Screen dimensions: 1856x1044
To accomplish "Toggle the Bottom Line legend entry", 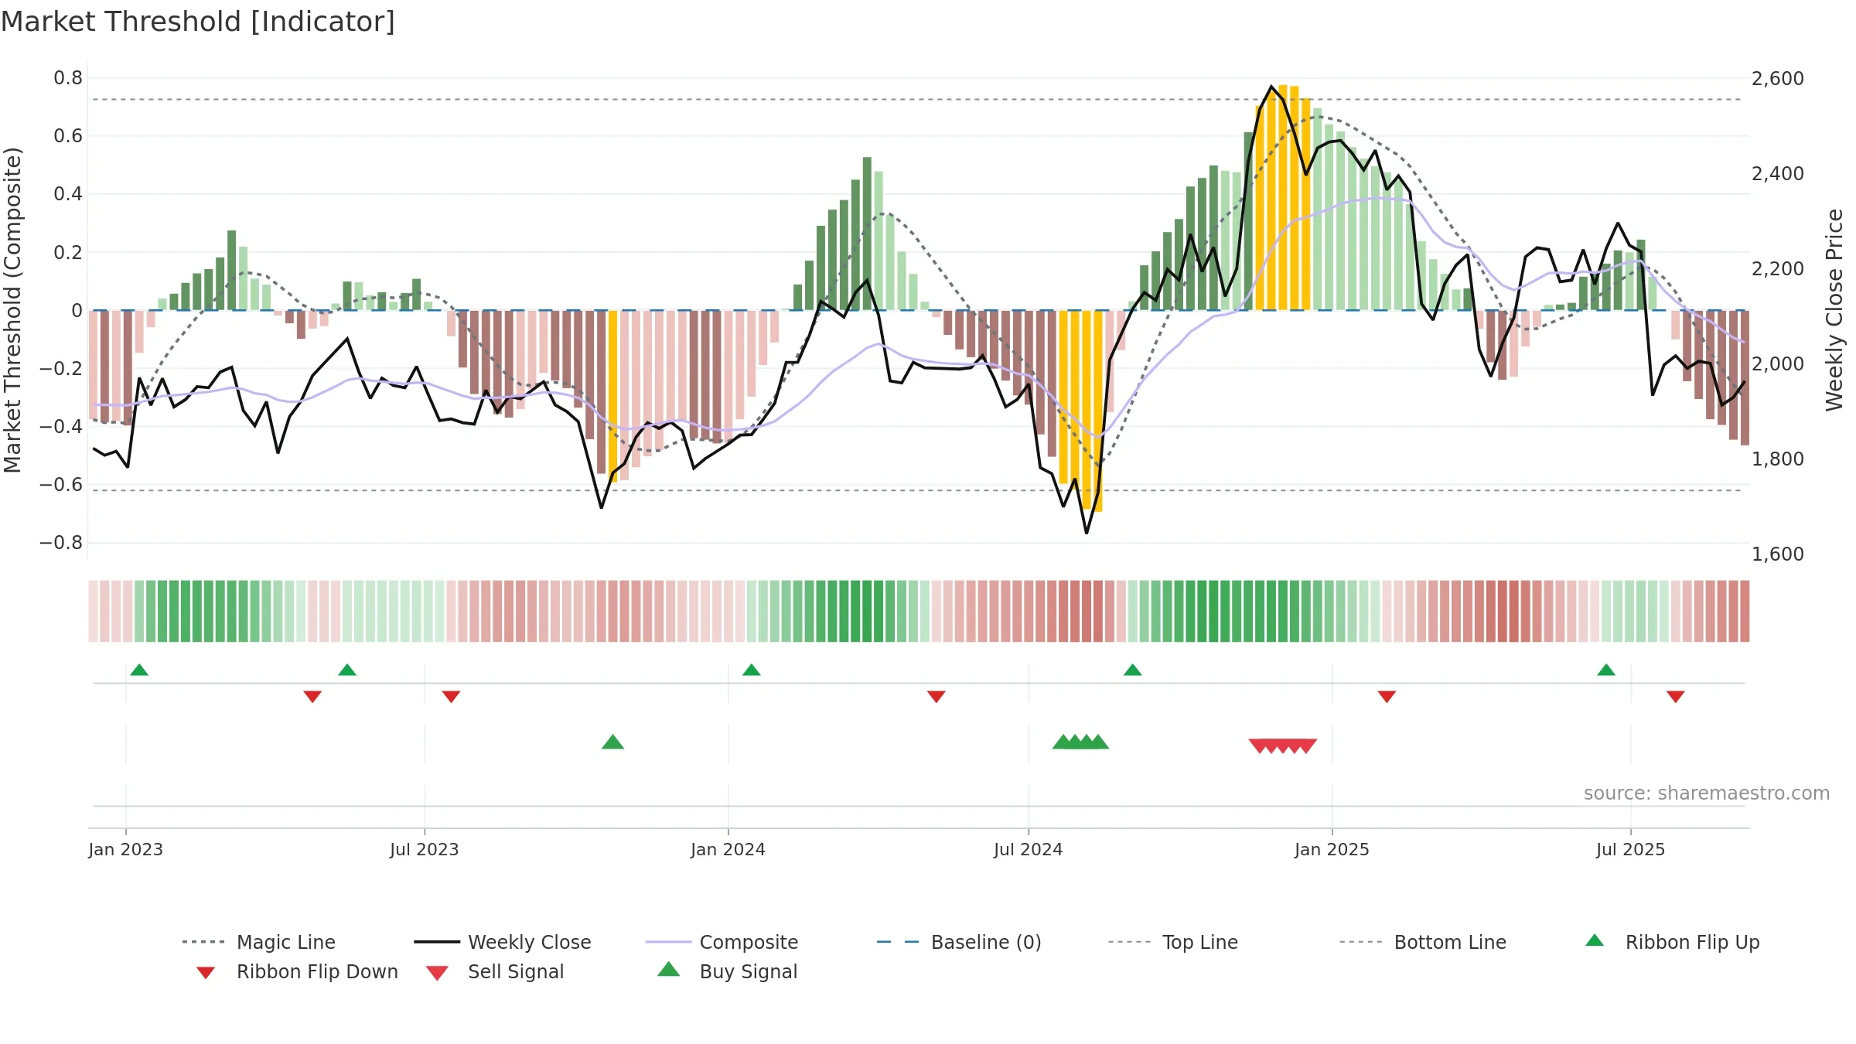I will pos(1423,942).
